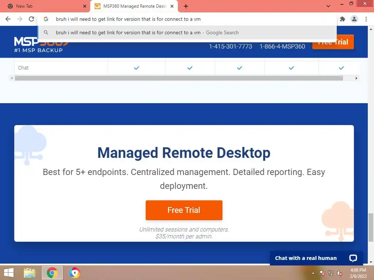374x280 pixels.
Task: Show hidden system tray icons
Action: (x=313, y=273)
